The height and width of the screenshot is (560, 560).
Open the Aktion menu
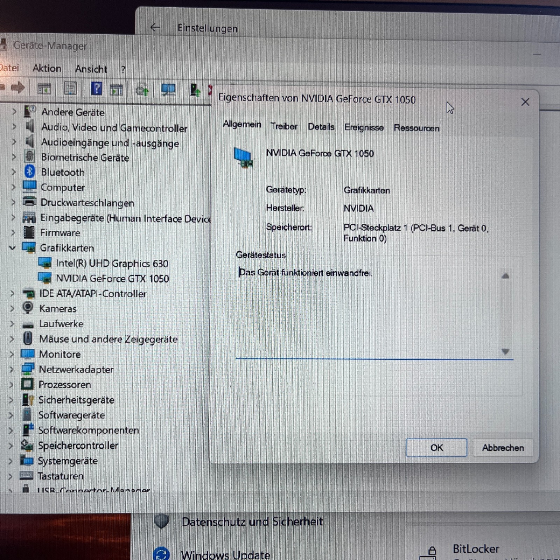click(47, 68)
